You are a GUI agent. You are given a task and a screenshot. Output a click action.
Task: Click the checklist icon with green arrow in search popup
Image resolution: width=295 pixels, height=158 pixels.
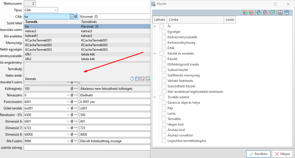tap(148, 79)
